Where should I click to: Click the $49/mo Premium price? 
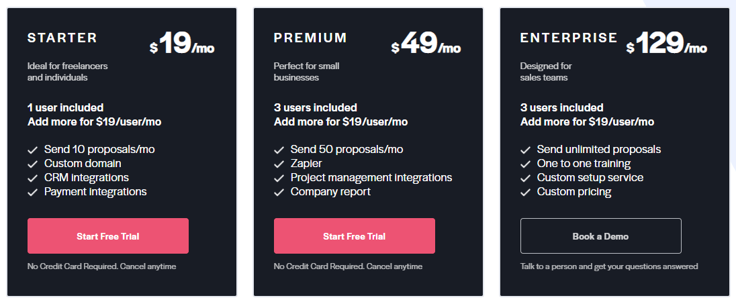[426, 44]
